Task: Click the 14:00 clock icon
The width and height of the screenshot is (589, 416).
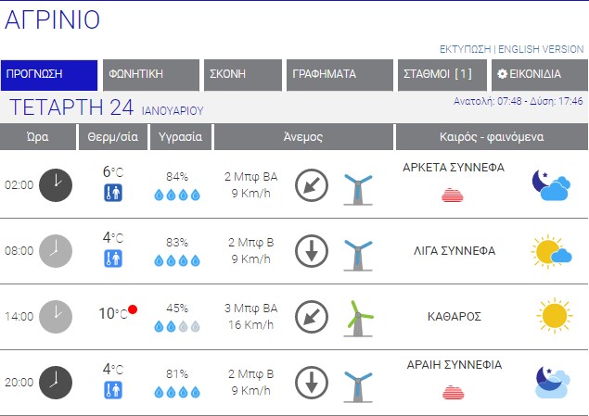Action: pos(56,316)
